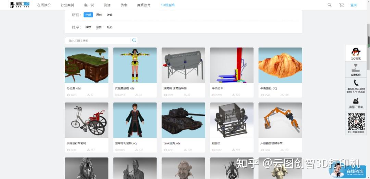The image size is (370, 179).
Task: Open the hand-crank wheelchair thumbnail
Action: pos(87,120)
